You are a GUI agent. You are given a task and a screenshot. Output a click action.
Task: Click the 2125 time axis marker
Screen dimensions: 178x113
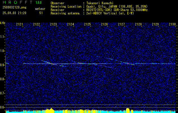87,24
